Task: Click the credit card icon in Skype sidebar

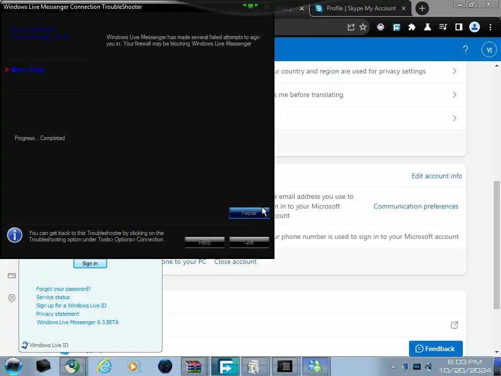Action: pos(12,276)
